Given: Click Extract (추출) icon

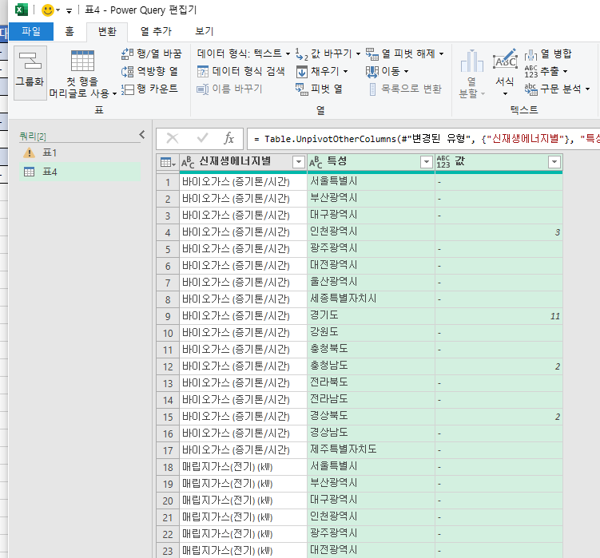Looking at the screenshot, I should (530, 72).
